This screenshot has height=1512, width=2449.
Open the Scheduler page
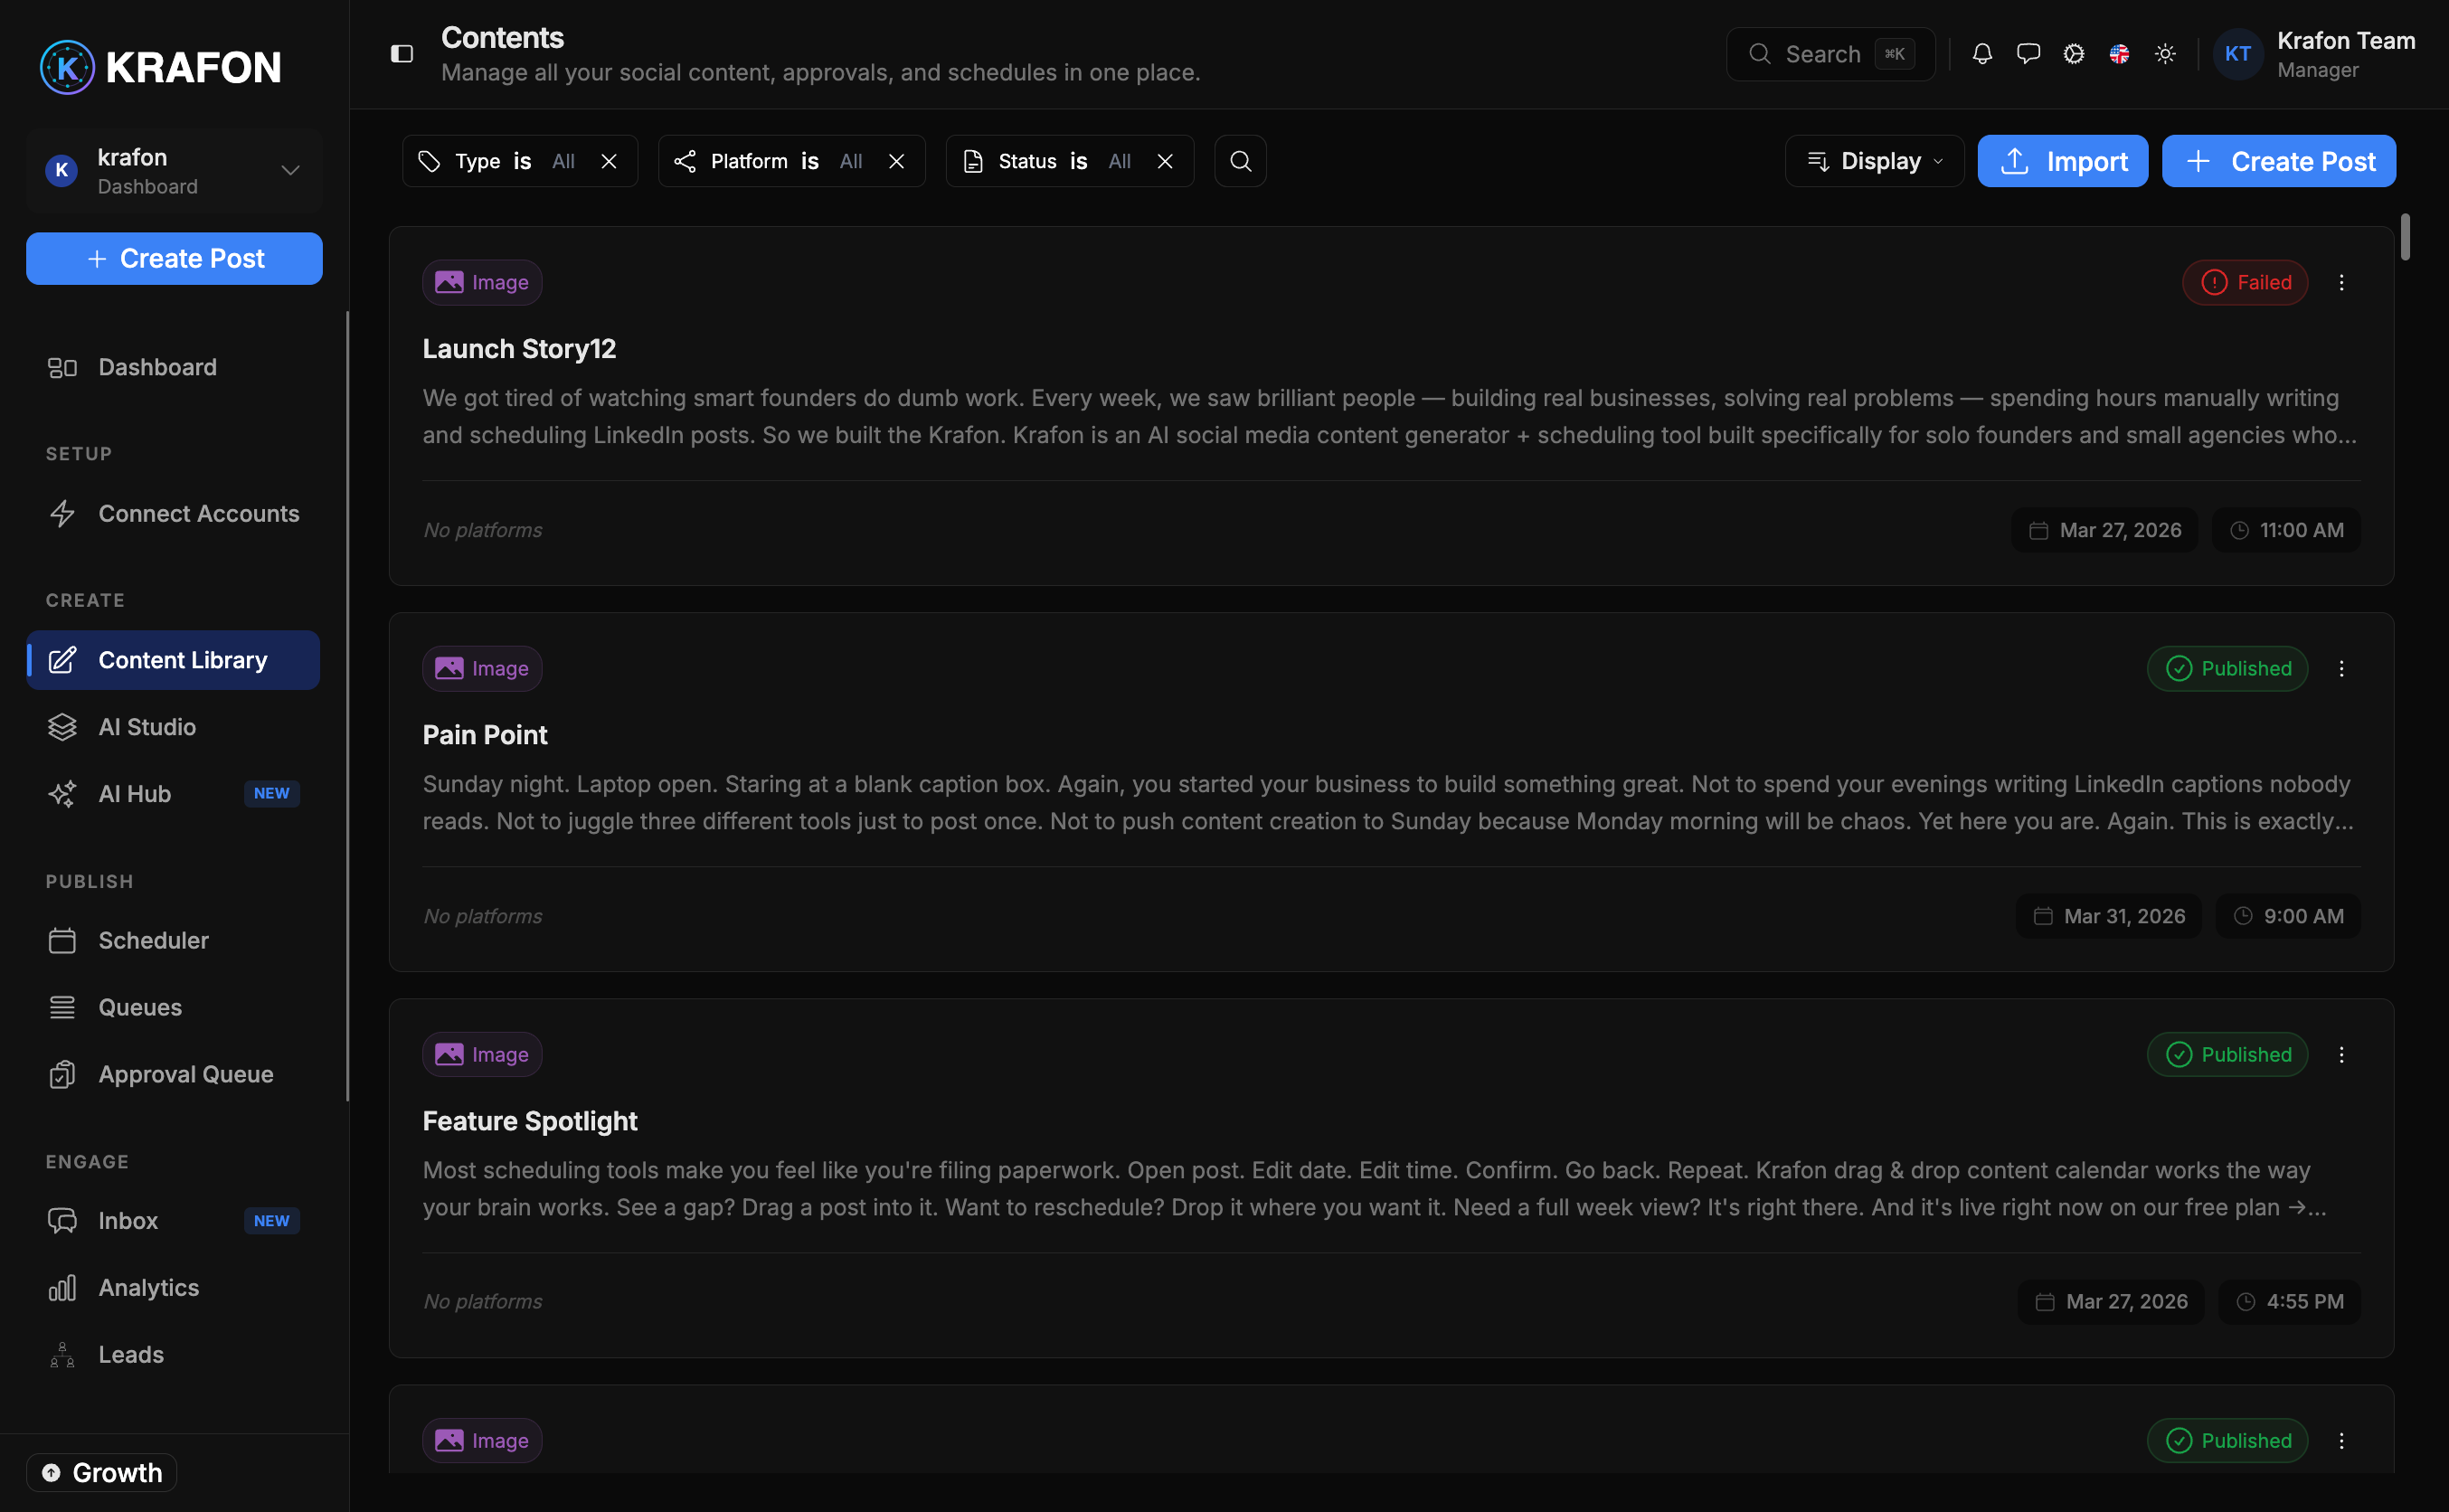[173, 941]
